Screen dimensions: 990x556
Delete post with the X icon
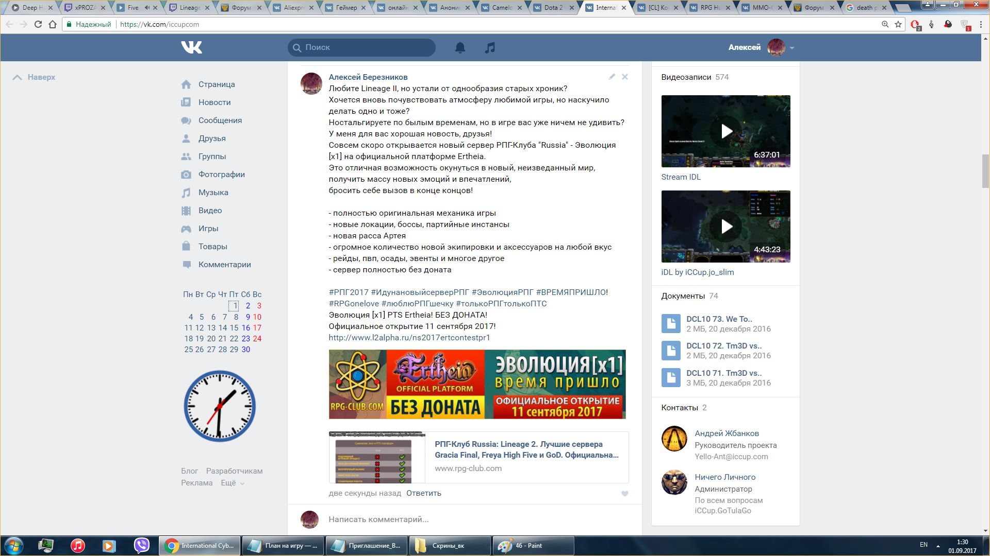click(624, 77)
